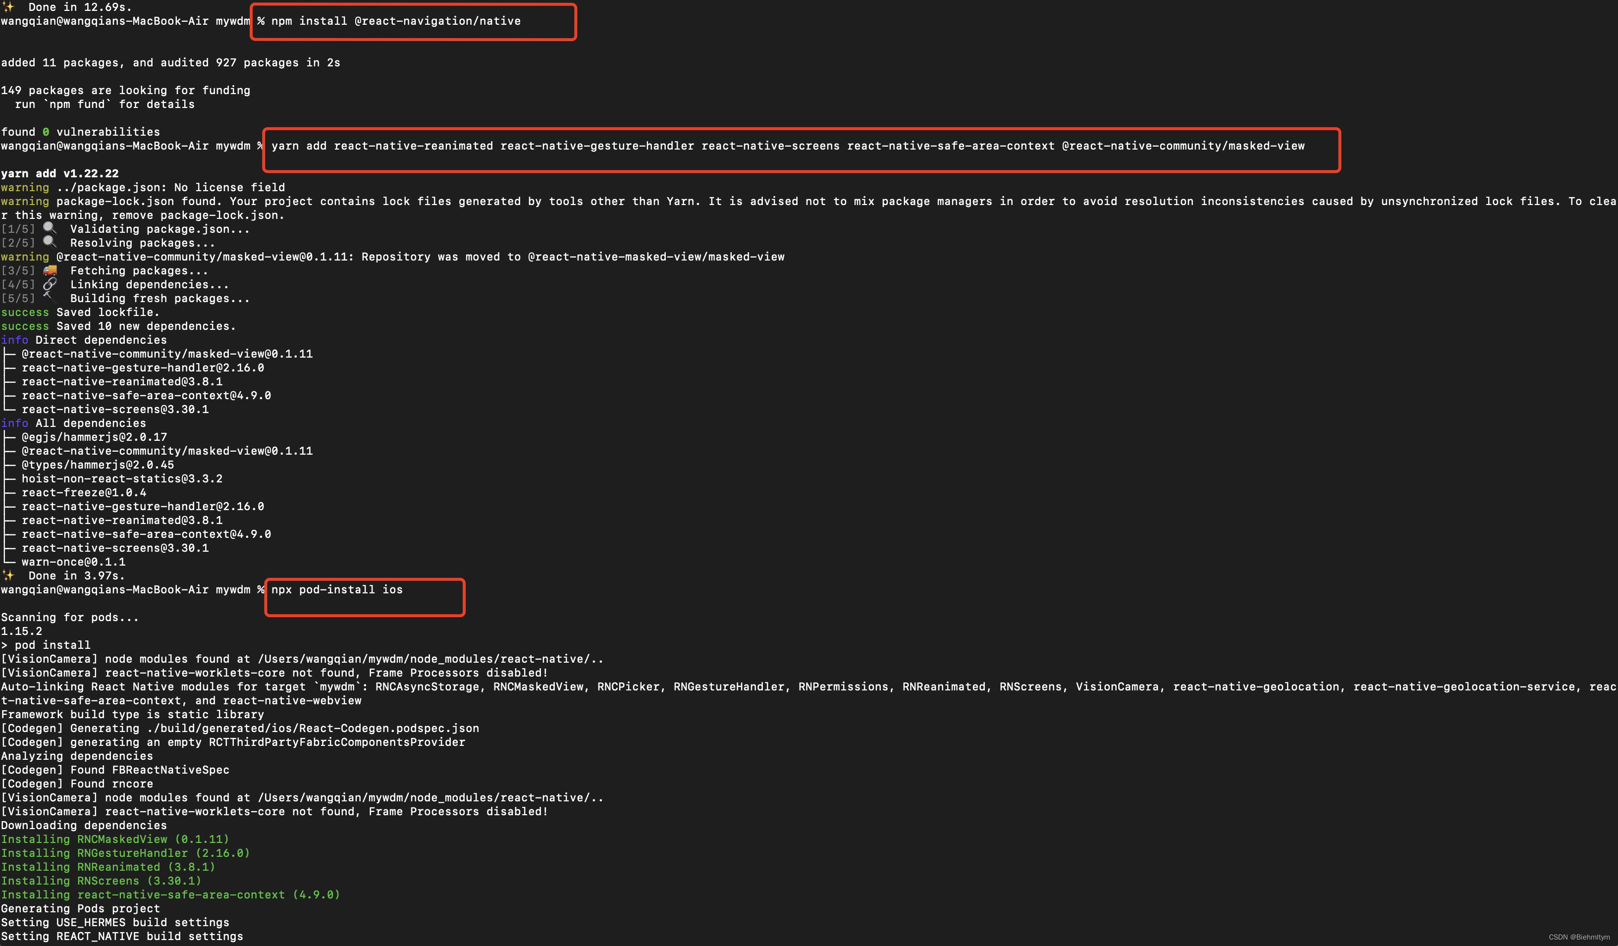Click 'Downloading dependencies' line

[84, 825]
